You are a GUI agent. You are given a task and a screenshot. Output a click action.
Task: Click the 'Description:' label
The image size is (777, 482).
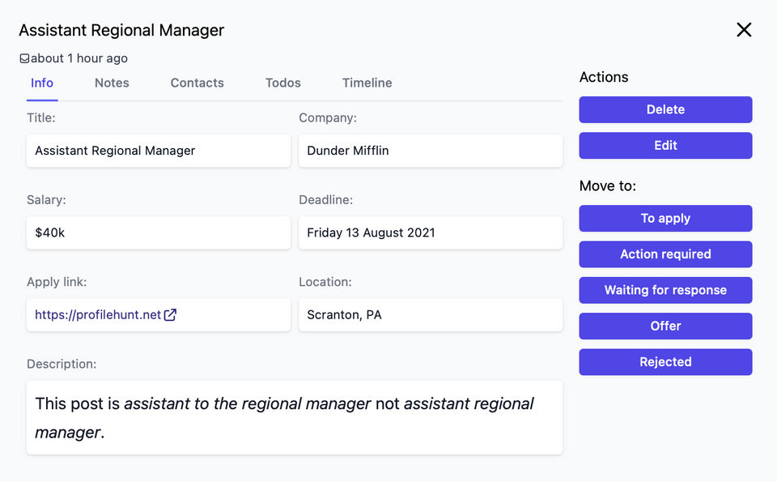pyautogui.click(x=62, y=364)
